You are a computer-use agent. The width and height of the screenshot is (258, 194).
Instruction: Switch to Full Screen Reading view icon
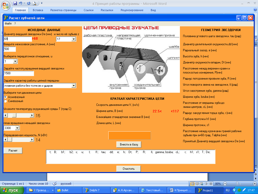coord(197,184)
